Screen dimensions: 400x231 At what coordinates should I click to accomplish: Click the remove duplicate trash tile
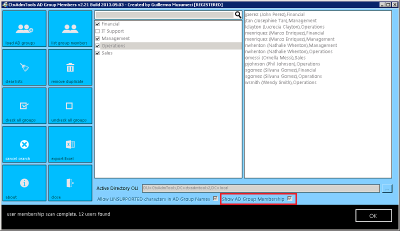70,67
